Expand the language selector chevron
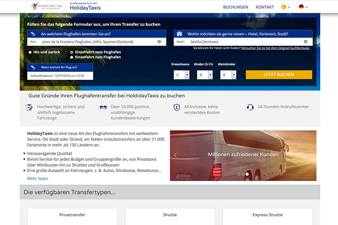 307,7
